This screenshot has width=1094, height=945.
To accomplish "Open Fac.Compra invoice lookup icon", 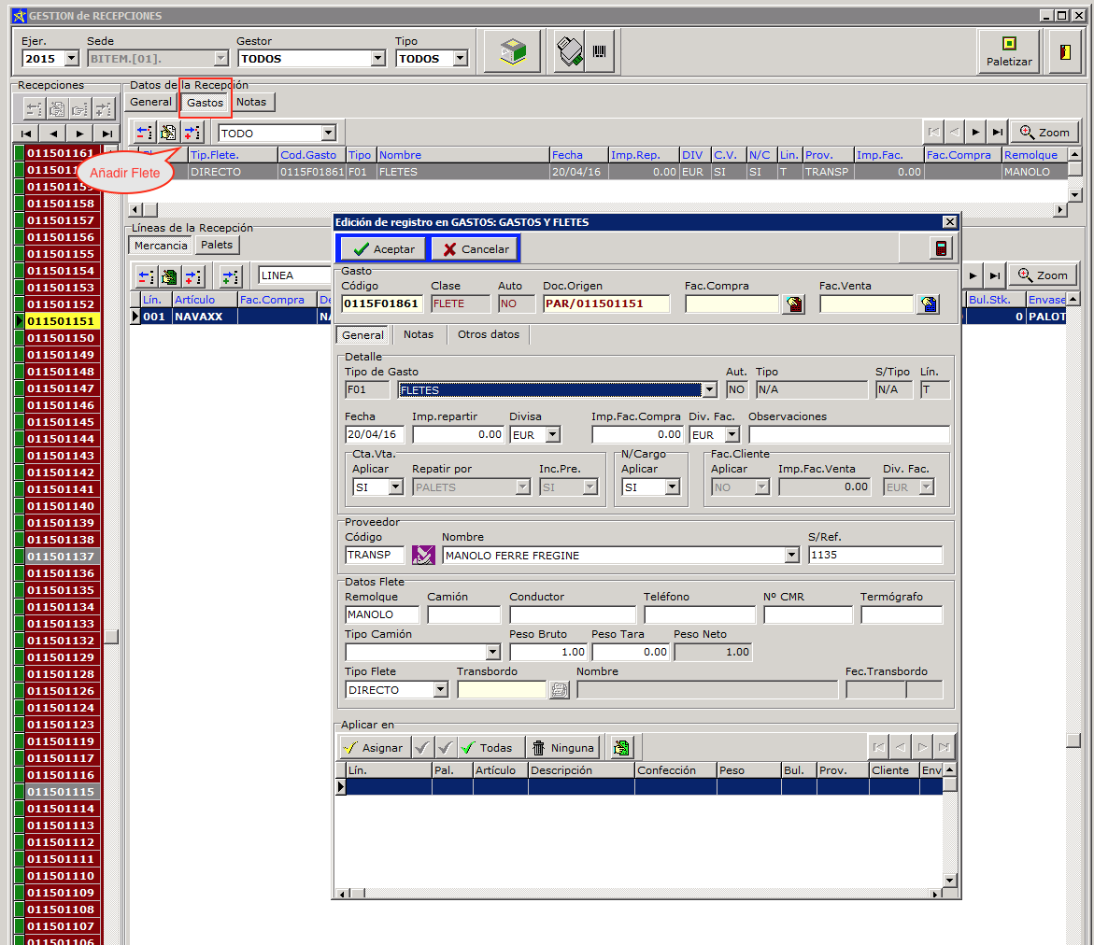I will (x=793, y=303).
